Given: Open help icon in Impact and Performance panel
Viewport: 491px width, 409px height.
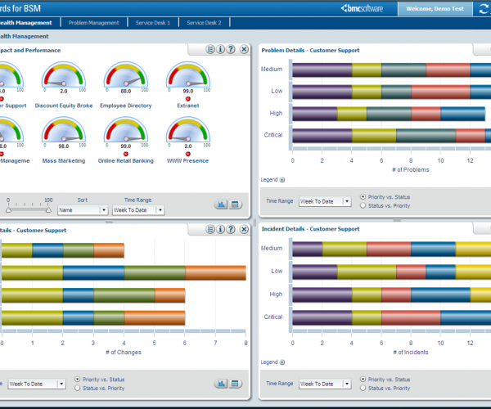Looking at the screenshot, I should pyautogui.click(x=231, y=49).
